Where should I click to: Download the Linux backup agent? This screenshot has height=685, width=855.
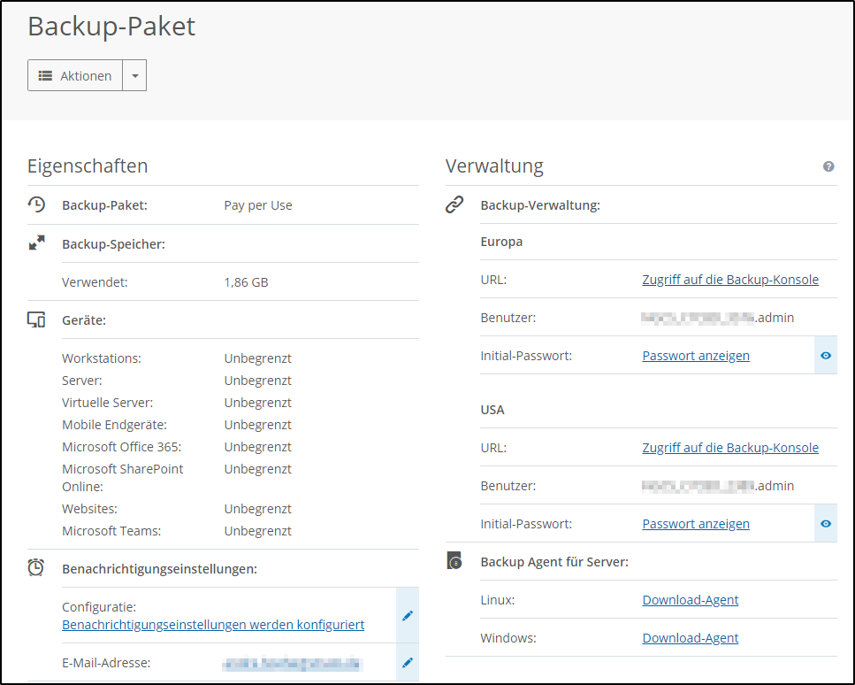click(691, 600)
